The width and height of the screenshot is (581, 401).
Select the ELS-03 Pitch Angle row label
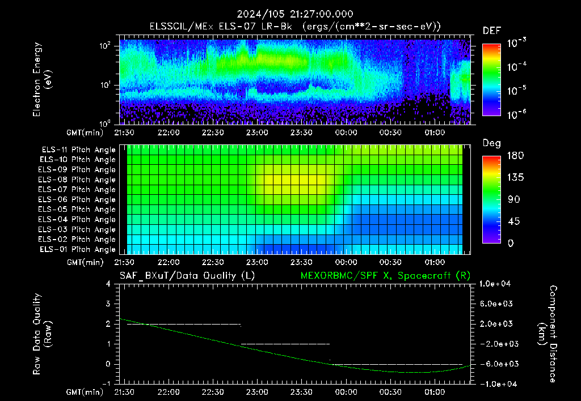pos(77,229)
